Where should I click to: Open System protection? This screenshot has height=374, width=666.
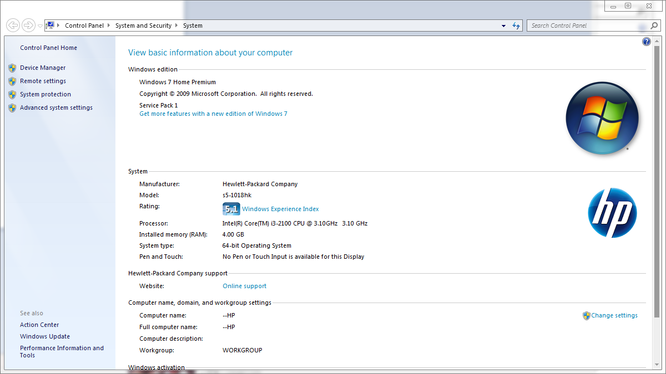(46, 94)
